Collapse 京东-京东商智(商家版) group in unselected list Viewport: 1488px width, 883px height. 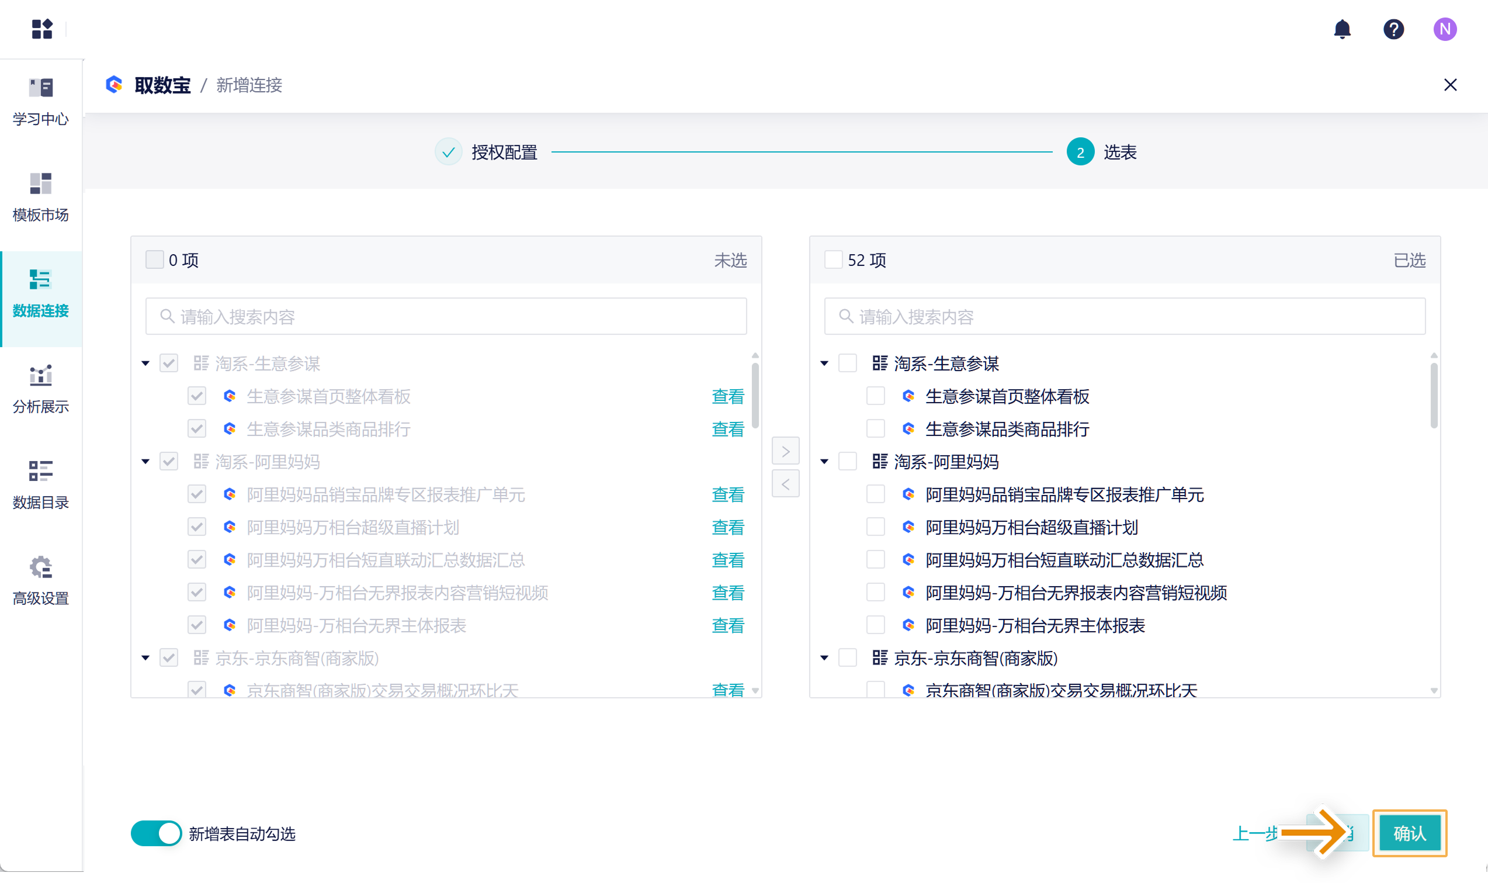pos(145,658)
